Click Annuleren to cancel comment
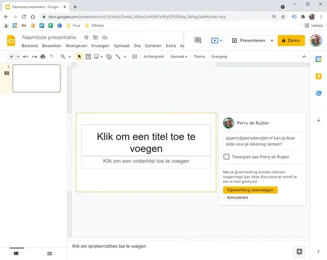This screenshot has height=260, width=327. pyautogui.click(x=237, y=197)
